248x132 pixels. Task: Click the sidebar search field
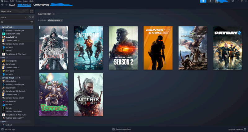pos(17,22)
